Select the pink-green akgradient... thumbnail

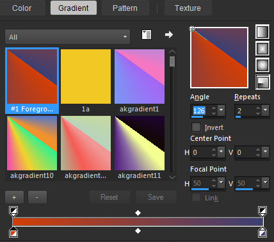86,143
